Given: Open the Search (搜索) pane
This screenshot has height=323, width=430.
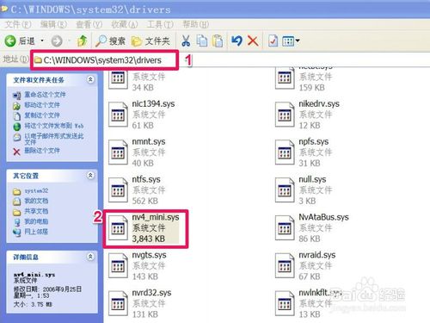Looking at the screenshot, I should [x=111, y=41].
